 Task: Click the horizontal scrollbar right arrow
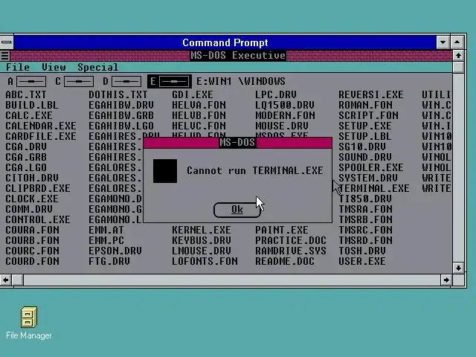446,280
